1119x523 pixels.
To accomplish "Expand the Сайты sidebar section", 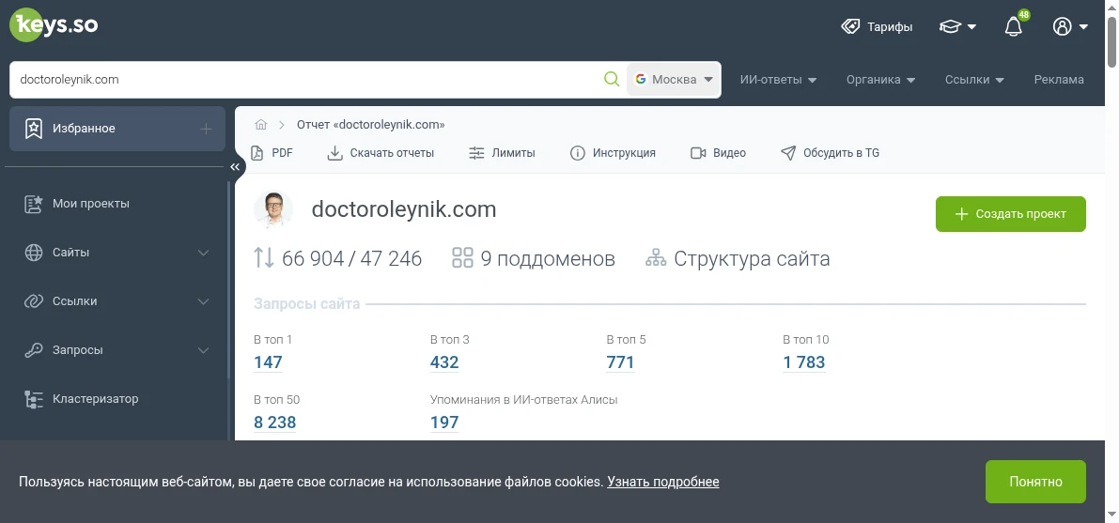I will click(117, 253).
